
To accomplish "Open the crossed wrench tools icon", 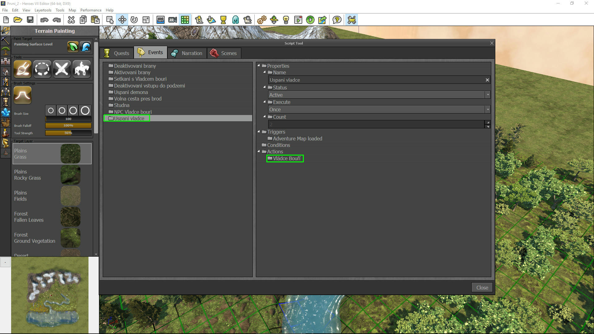I will (x=351, y=20).
